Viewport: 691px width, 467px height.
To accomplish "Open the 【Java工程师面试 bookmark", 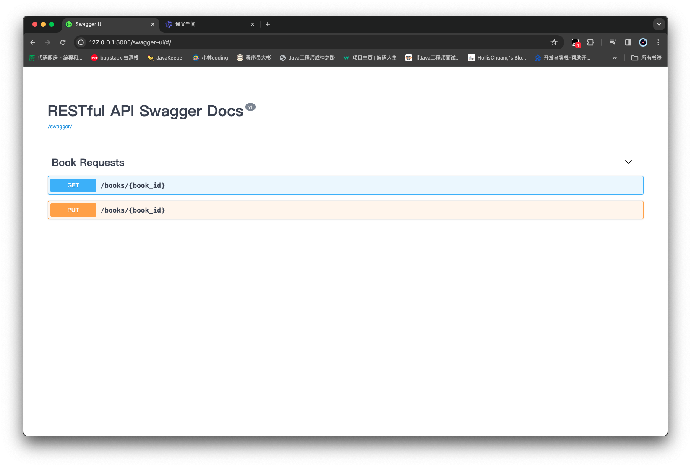I will [x=433, y=58].
